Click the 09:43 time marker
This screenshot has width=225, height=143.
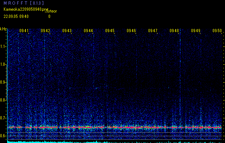[x=67, y=31]
